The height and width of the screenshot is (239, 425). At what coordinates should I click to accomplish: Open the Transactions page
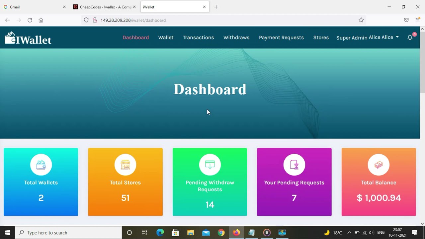pyautogui.click(x=198, y=38)
